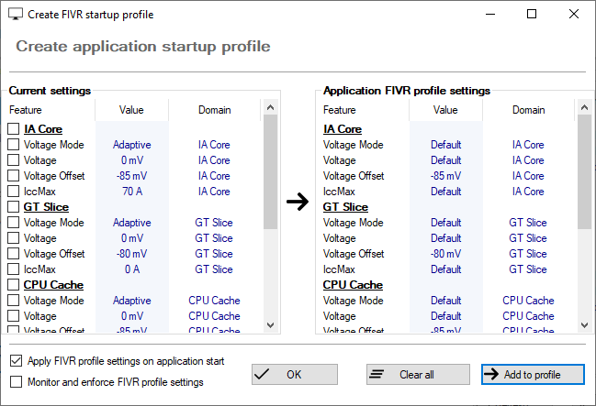Click the Clear all button

point(418,375)
